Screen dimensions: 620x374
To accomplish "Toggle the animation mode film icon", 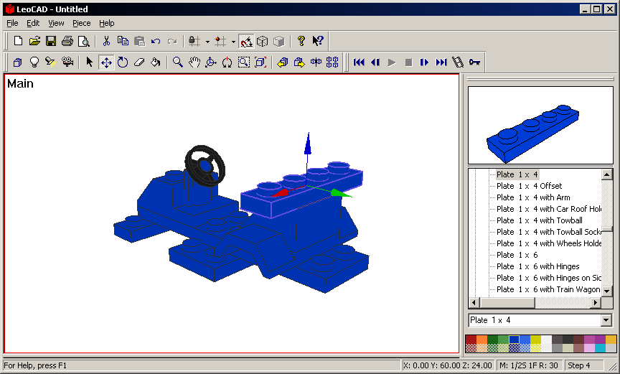I will 458,62.
